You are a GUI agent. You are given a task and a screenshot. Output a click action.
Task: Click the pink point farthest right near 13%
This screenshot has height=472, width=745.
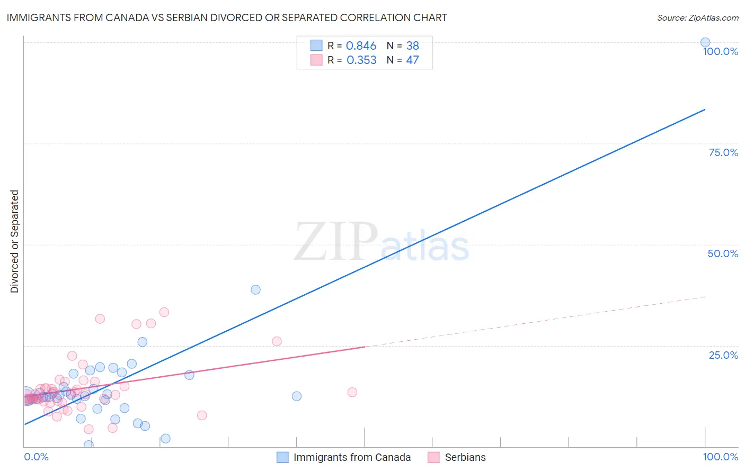tap(352, 392)
